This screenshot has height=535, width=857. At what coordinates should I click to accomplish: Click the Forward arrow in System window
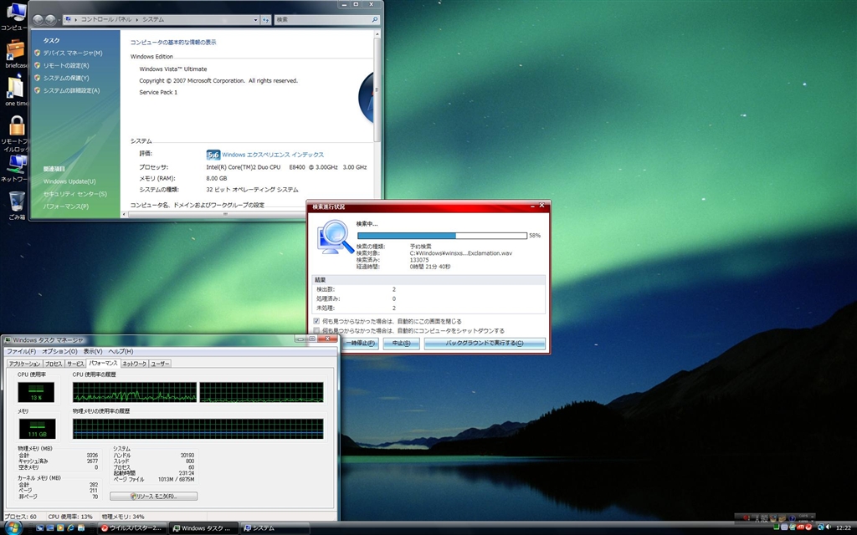pos(50,20)
